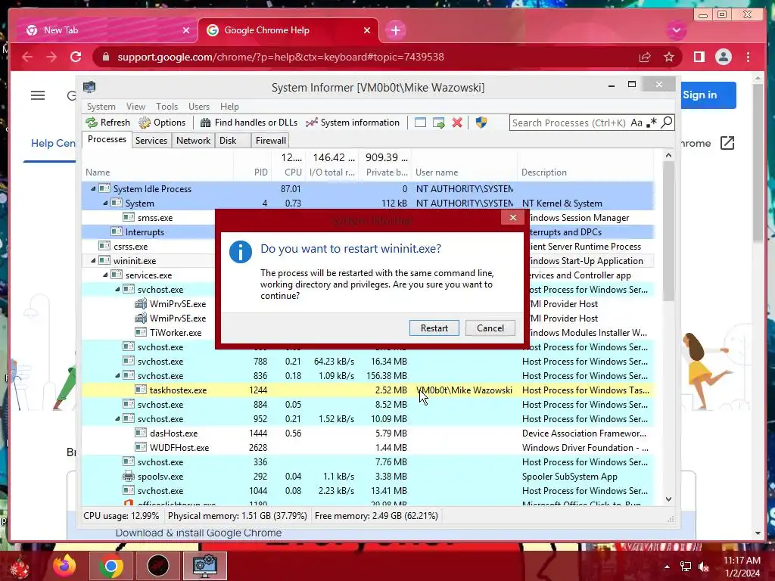Toggle the regex search option asterisk icon

pos(652,123)
